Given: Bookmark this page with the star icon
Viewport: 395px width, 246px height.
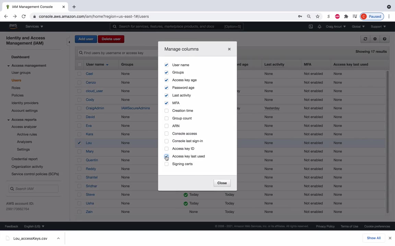Looking at the screenshot, I should click(x=318, y=16).
